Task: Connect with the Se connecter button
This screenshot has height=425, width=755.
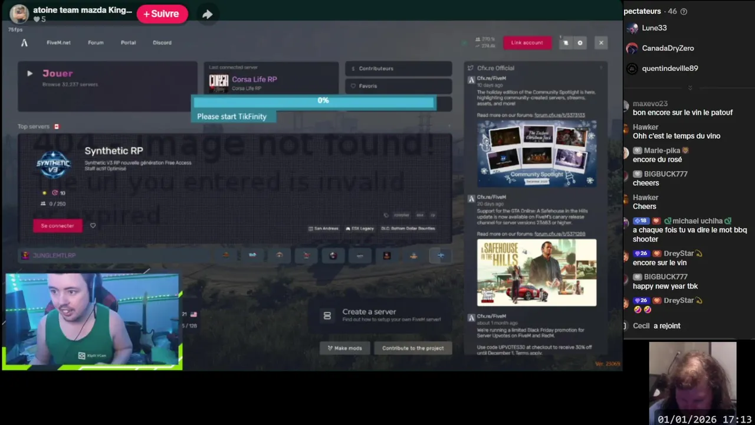Action: click(x=57, y=225)
